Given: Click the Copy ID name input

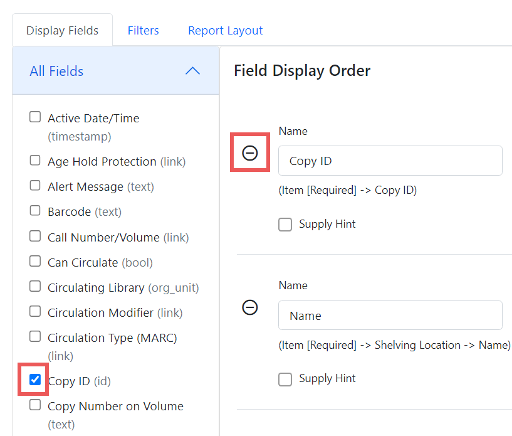Looking at the screenshot, I should tap(390, 161).
